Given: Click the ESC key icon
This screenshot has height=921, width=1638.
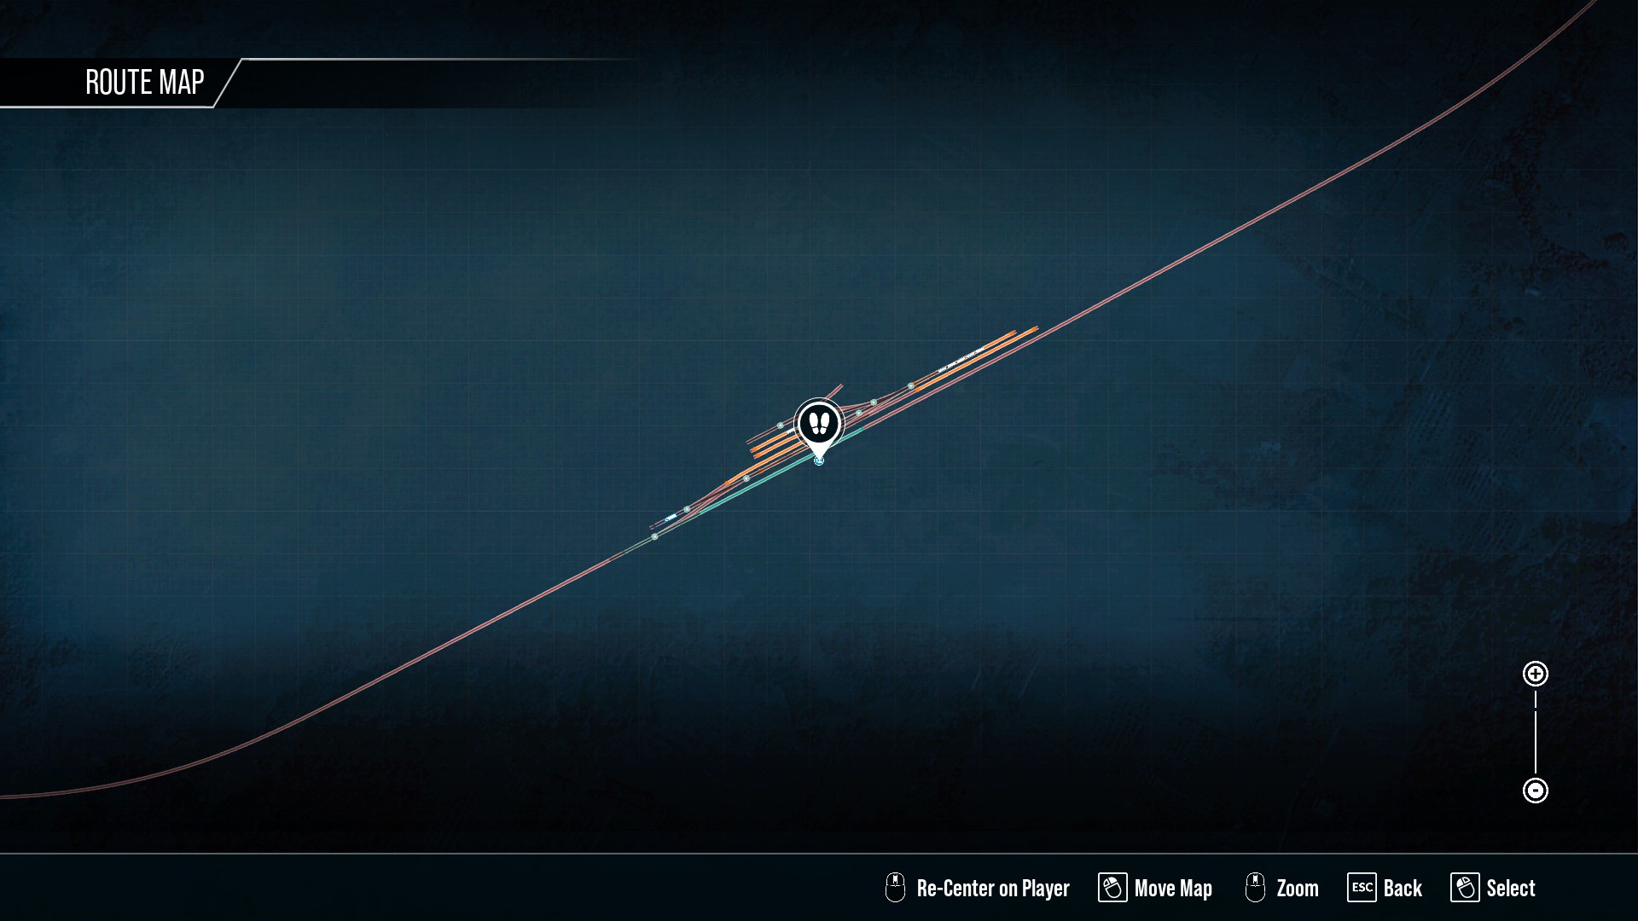Looking at the screenshot, I should click(1362, 888).
